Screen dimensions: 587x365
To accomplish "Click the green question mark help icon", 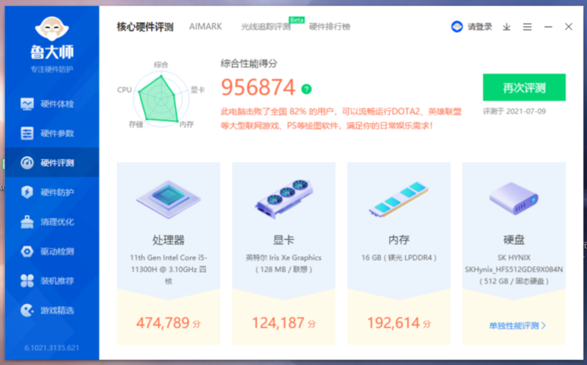I will [306, 89].
